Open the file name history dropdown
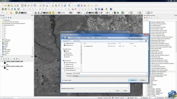This screenshot has height=99, width=177. pos(147,73)
